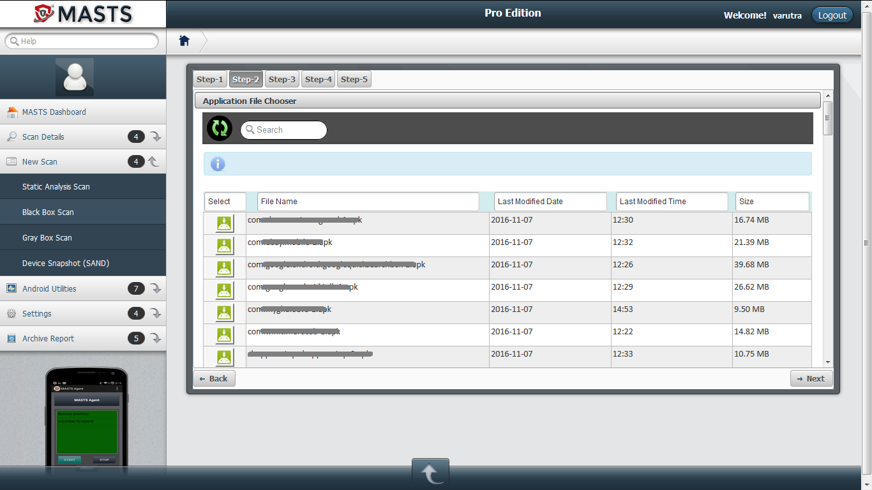Click the file list scrollbar down arrow
The image size is (872, 490).
pyautogui.click(x=827, y=362)
